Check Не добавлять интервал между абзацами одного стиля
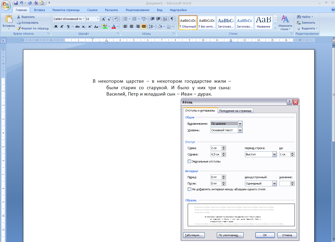This screenshot has height=242, width=335. (189, 189)
